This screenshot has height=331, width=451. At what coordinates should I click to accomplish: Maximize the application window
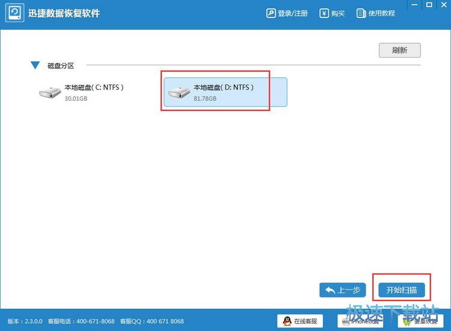tap(429, 5)
